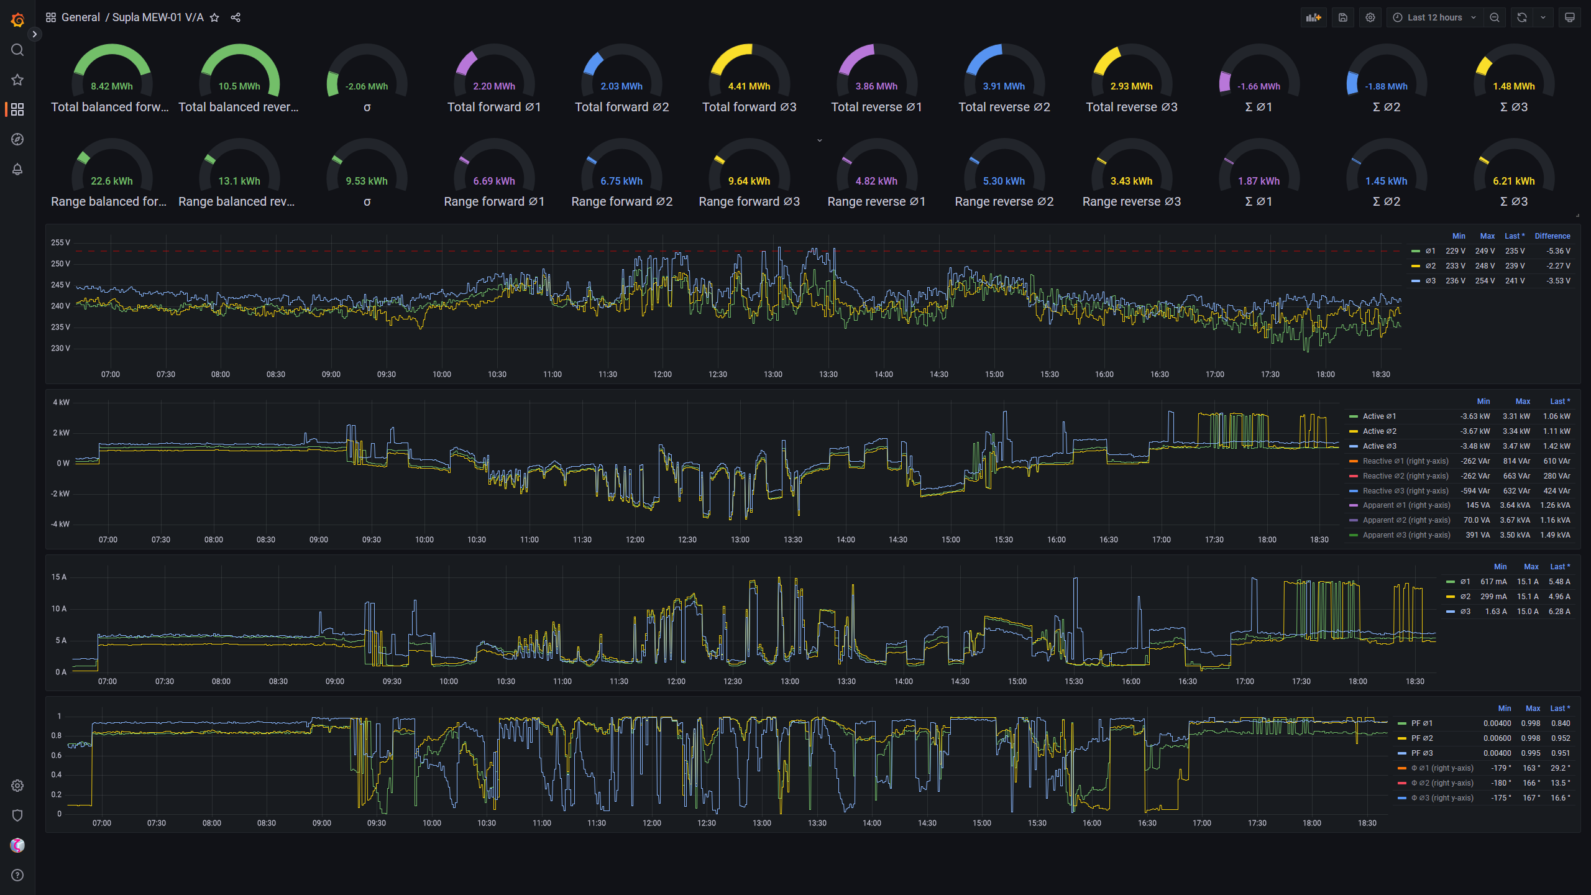Open the Alerting bell icon

(17, 169)
